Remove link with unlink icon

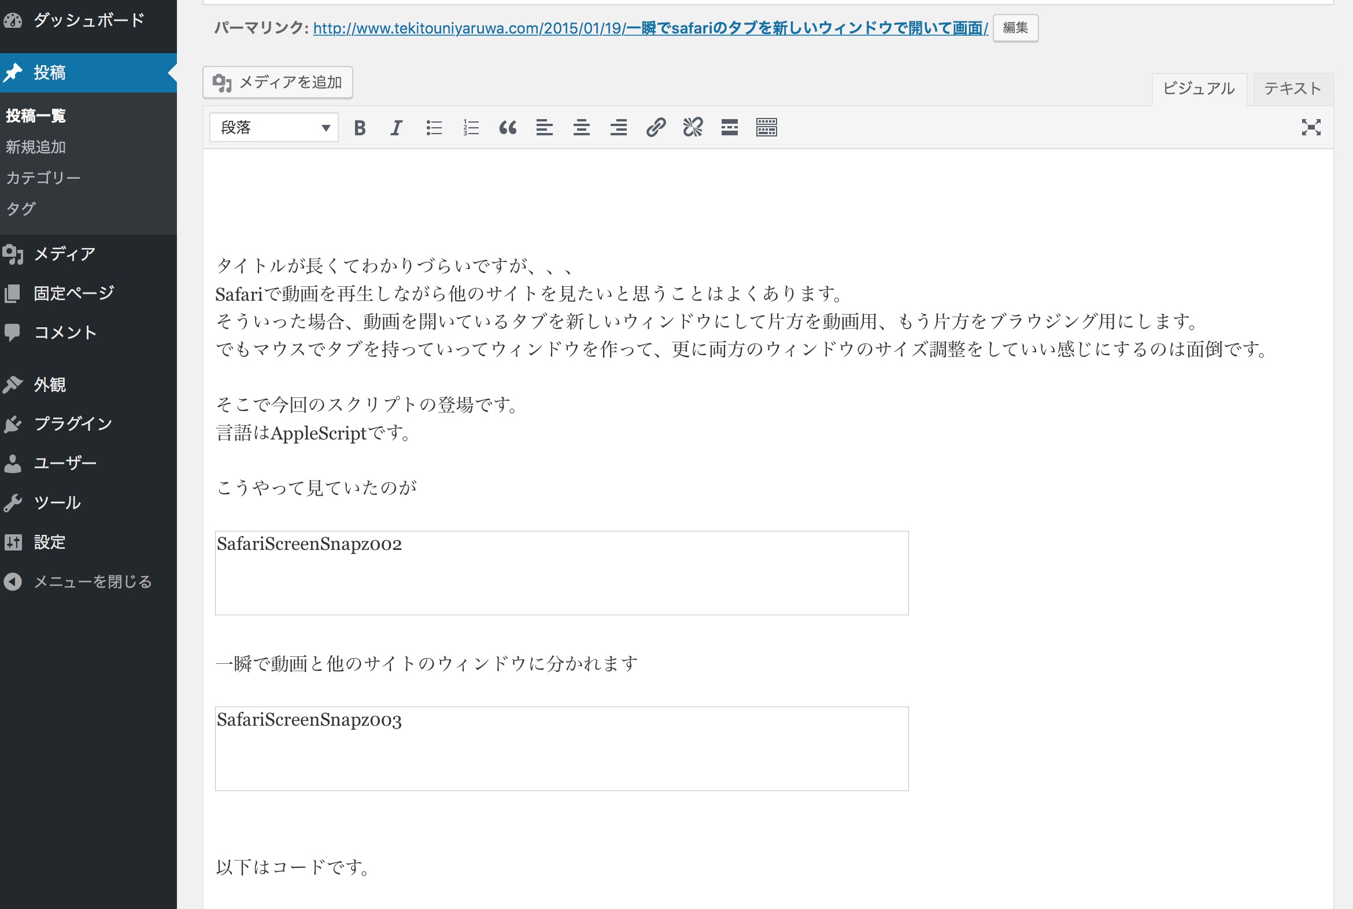coord(693,128)
